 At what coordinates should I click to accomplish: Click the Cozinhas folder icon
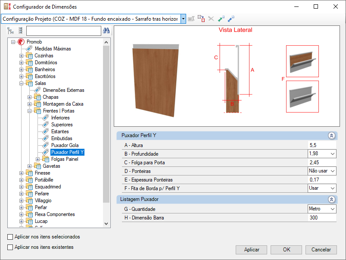[29, 56]
